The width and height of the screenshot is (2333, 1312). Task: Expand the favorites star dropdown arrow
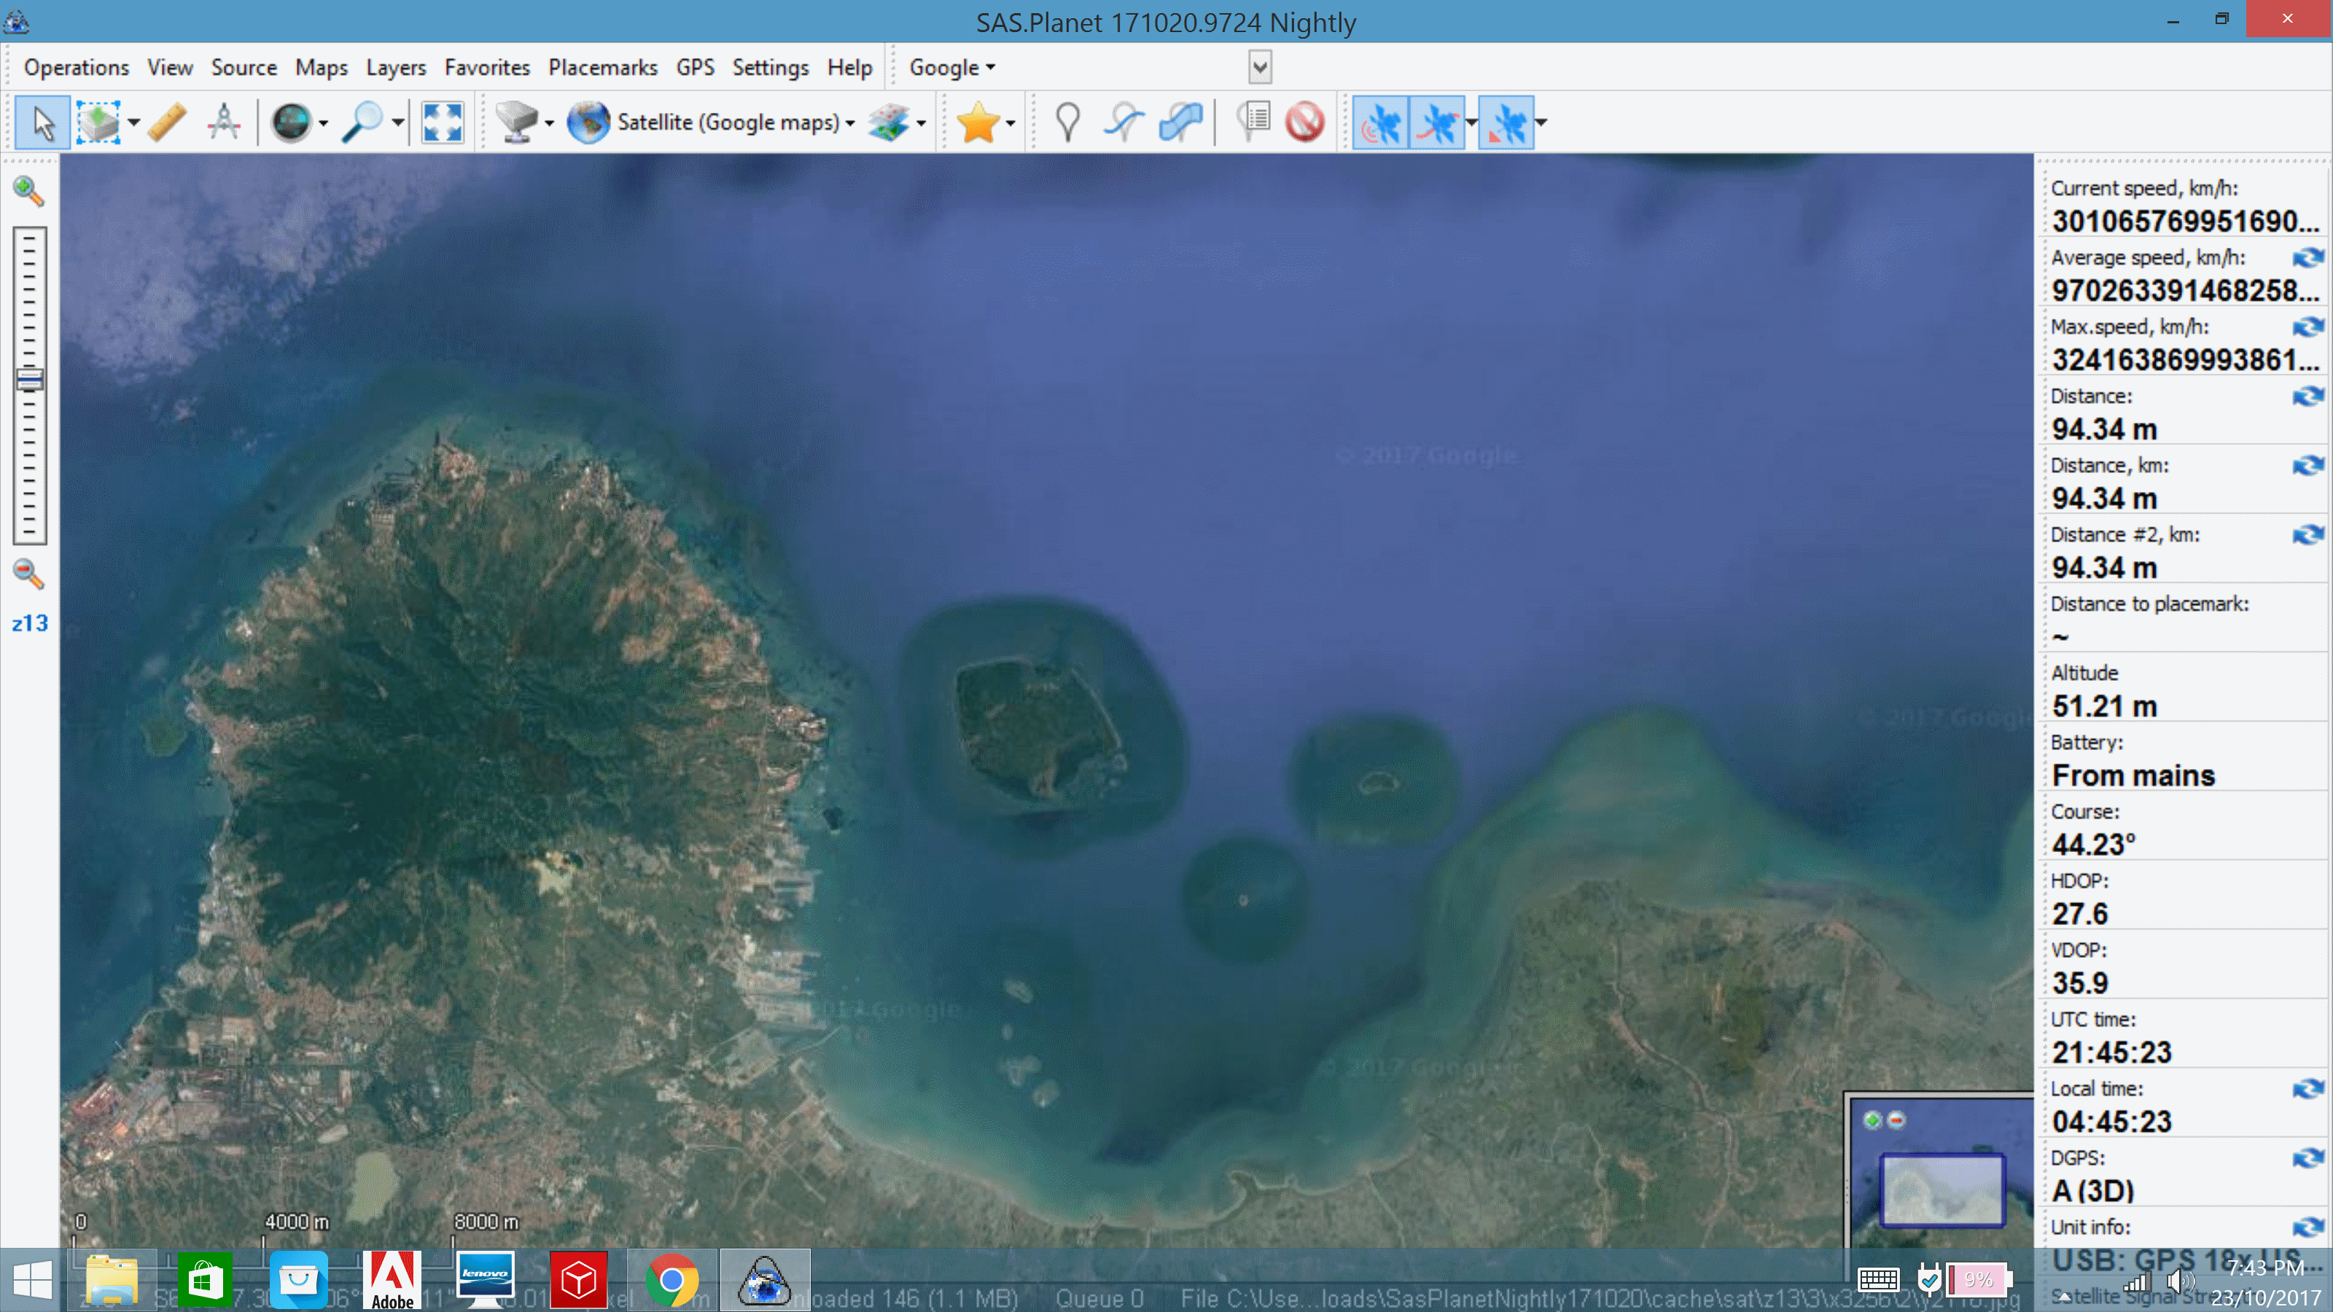[1010, 123]
